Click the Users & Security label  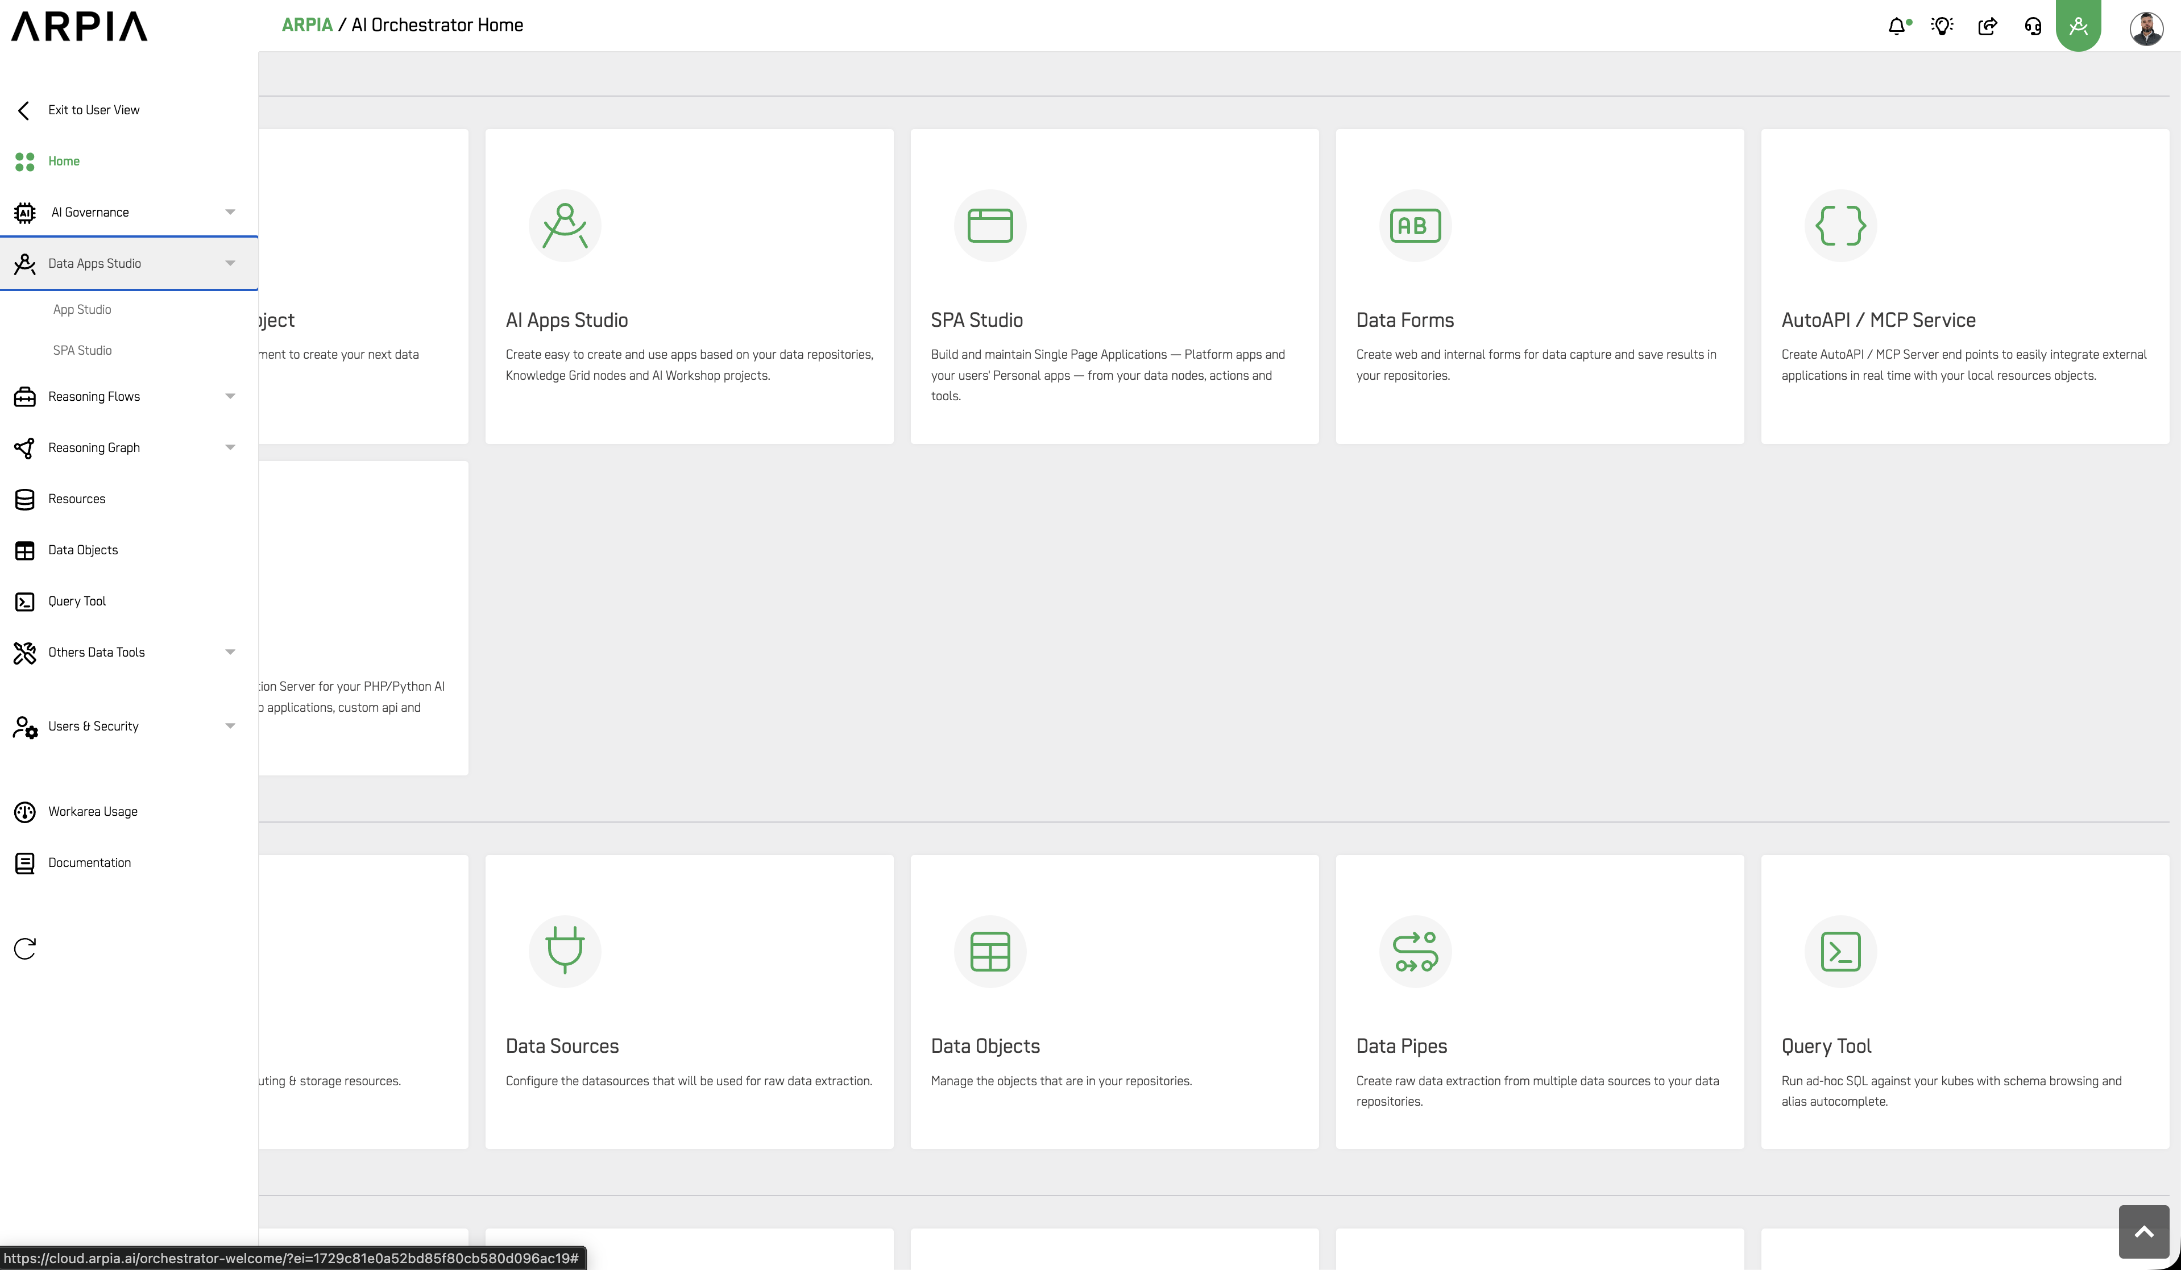point(93,726)
